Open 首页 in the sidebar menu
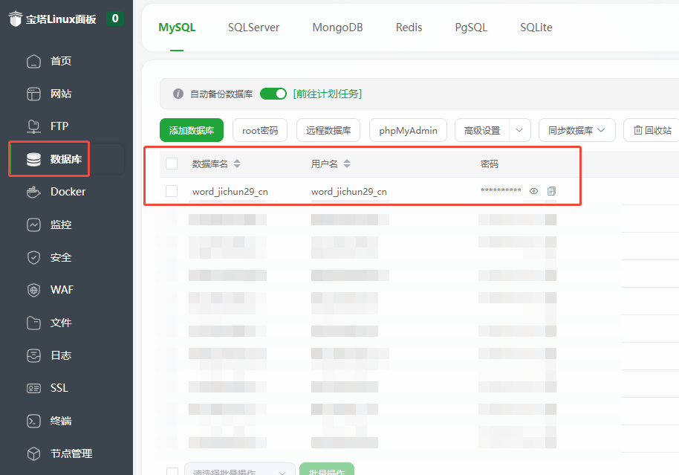The width and height of the screenshot is (679, 475). point(61,61)
